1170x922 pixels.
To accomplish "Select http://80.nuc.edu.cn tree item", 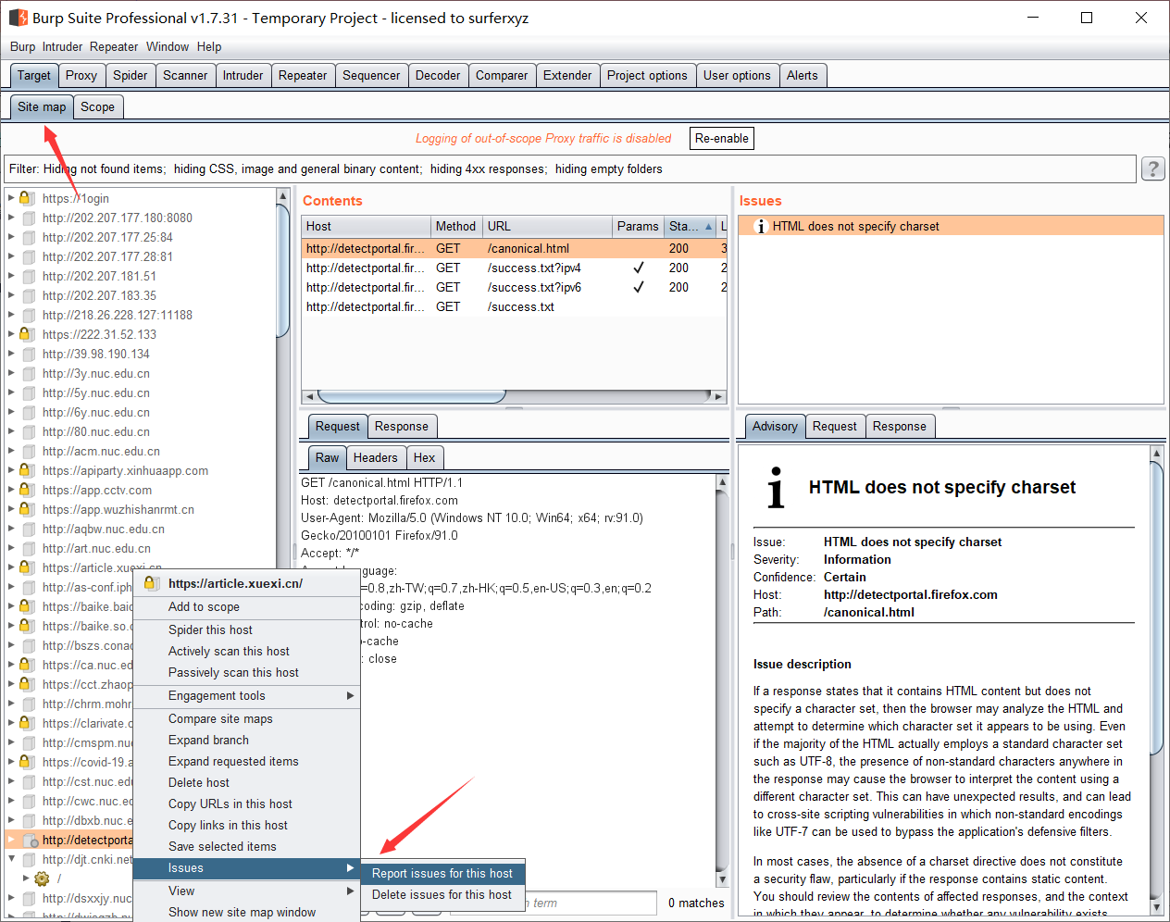I will click(96, 431).
